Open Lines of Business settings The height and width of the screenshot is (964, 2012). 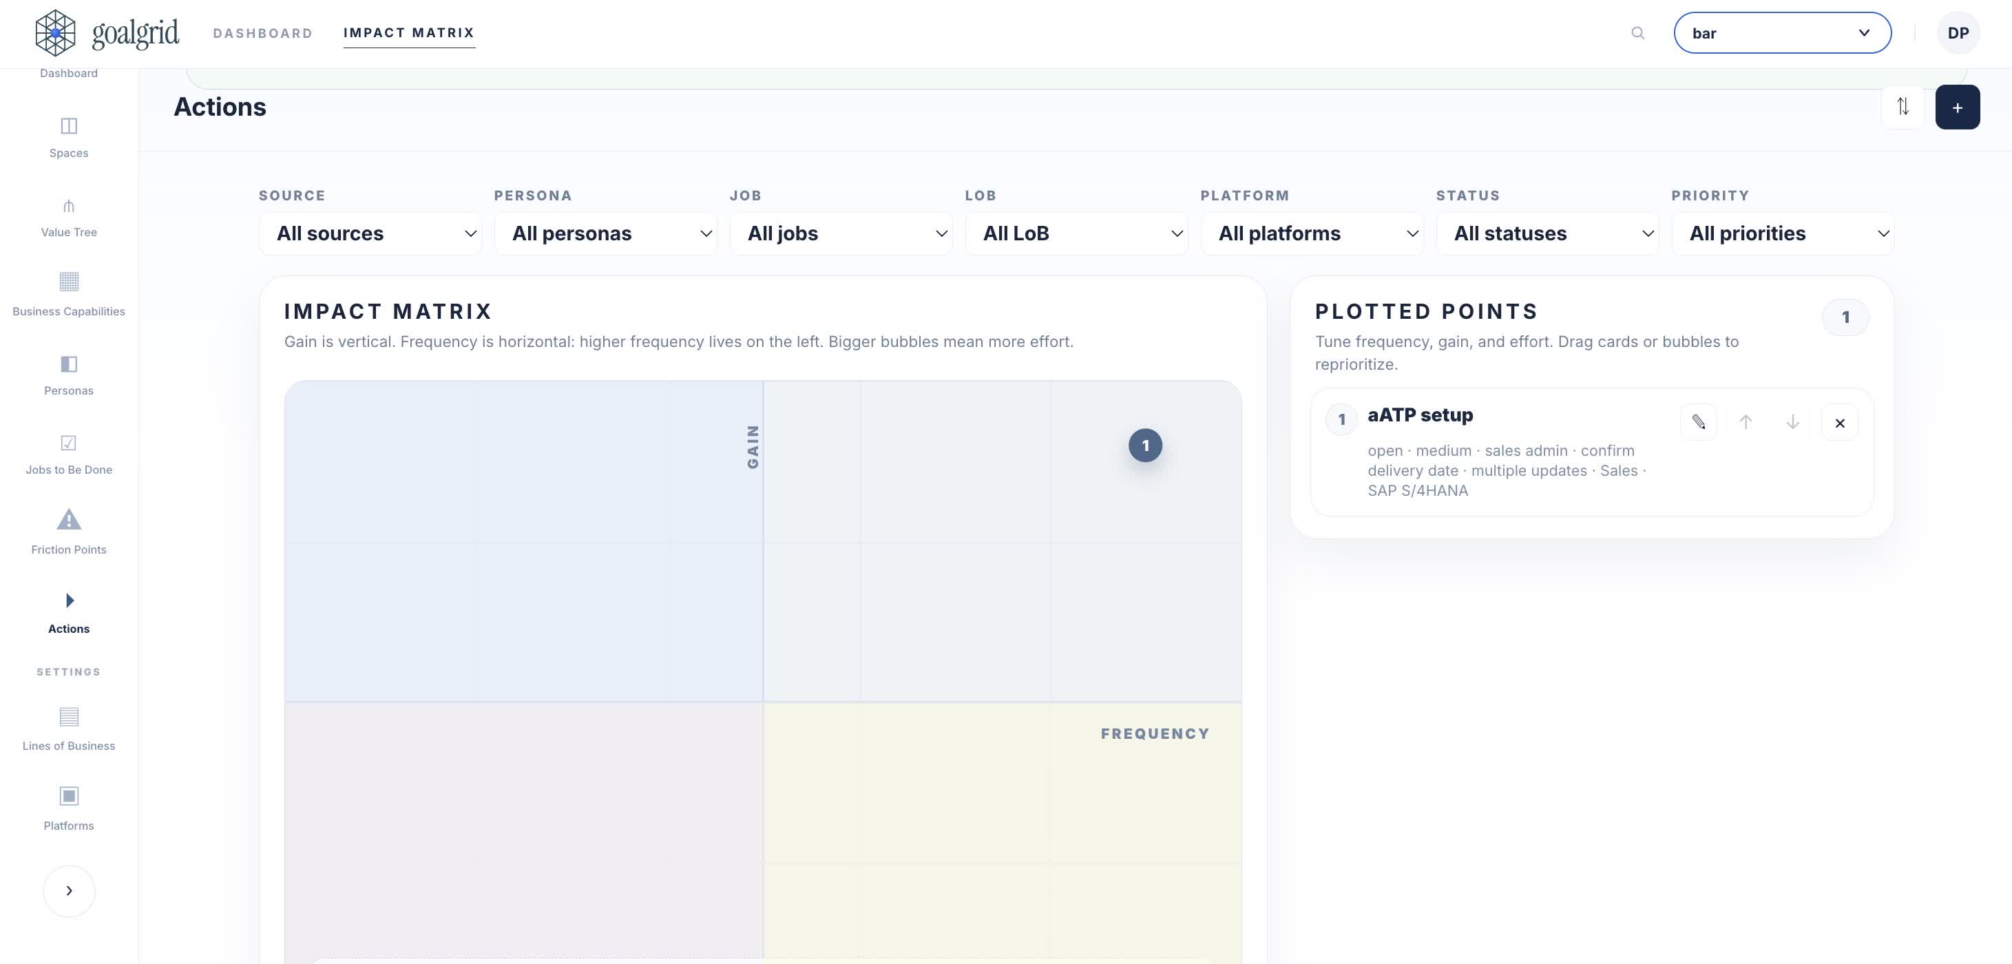[69, 730]
